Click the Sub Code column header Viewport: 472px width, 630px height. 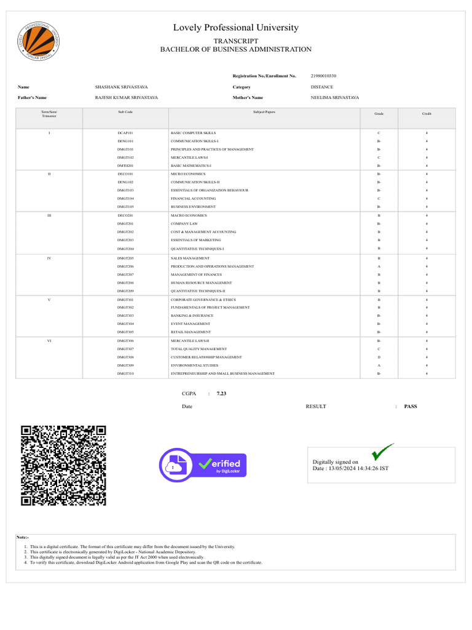[125, 112]
